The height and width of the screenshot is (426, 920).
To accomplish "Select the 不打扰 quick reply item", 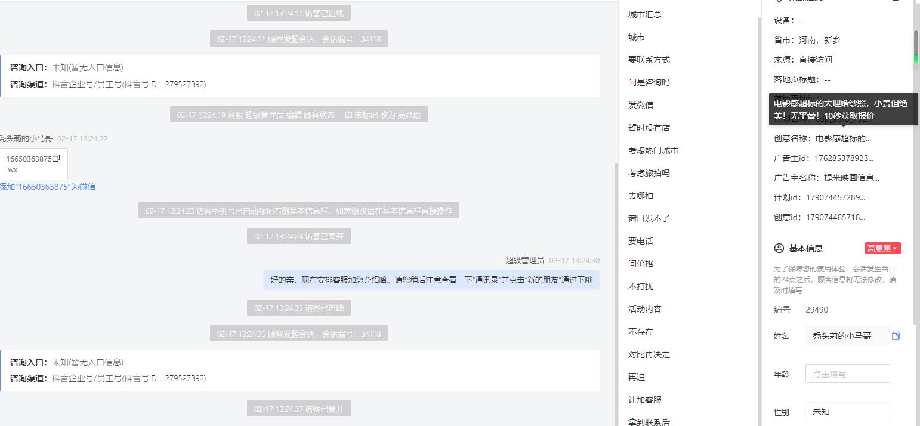I will tap(641, 286).
